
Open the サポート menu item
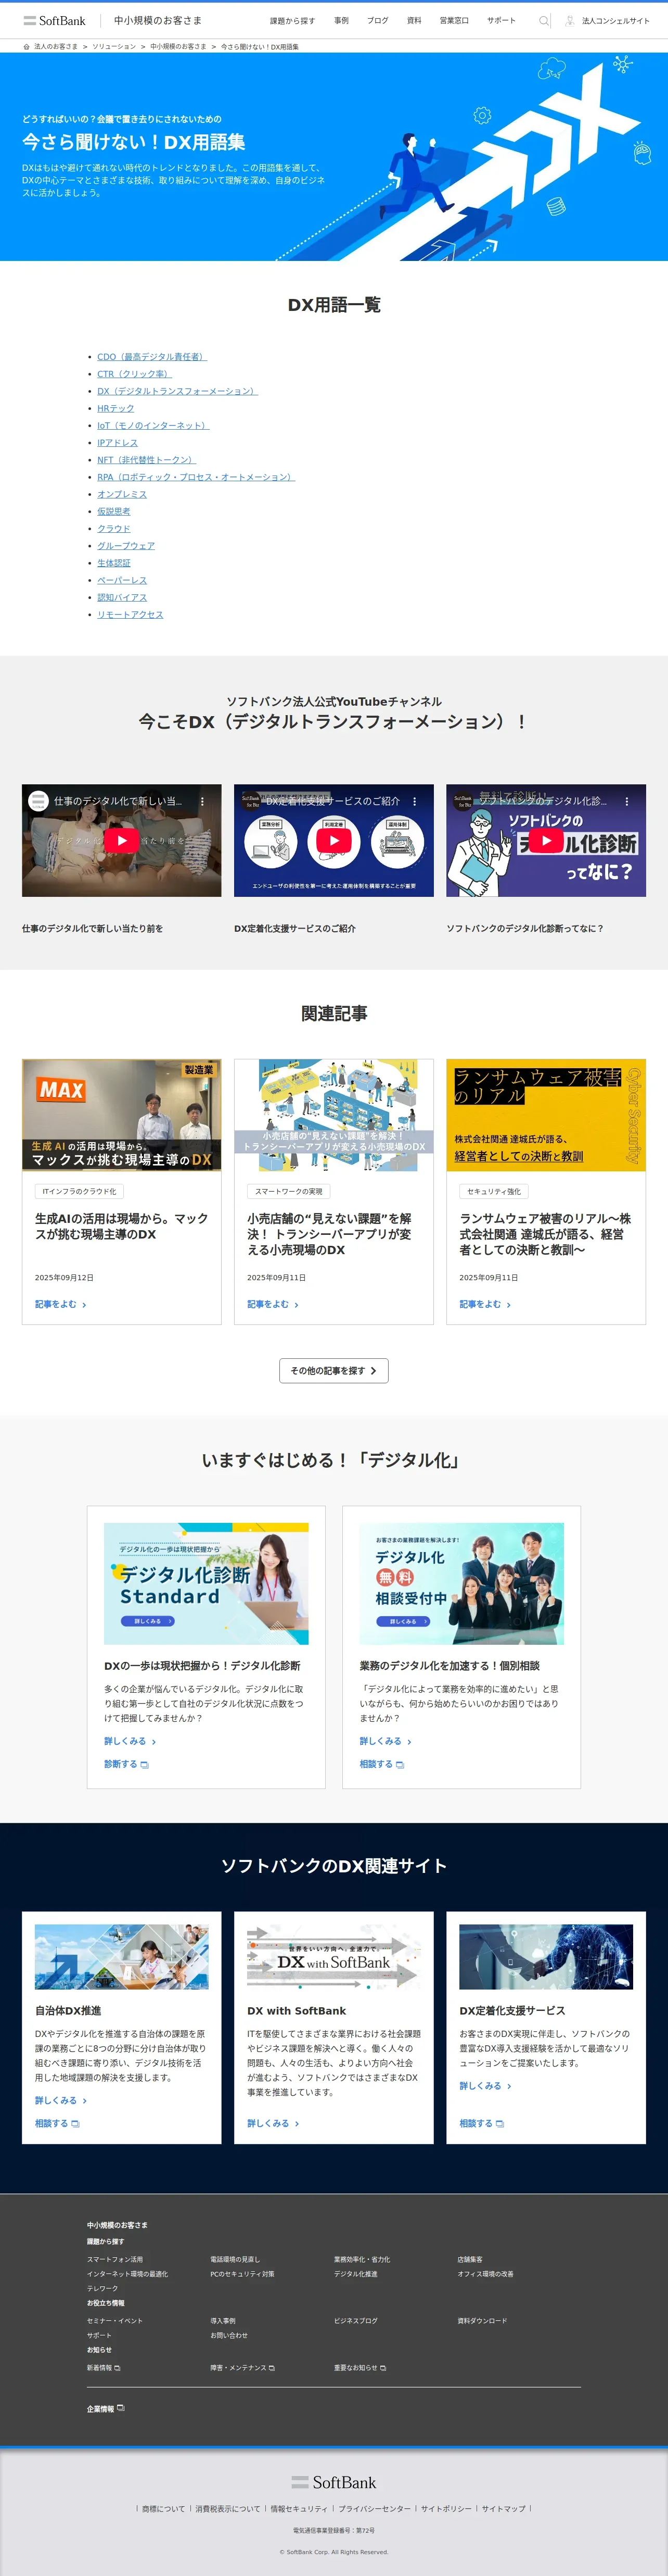pos(501,20)
